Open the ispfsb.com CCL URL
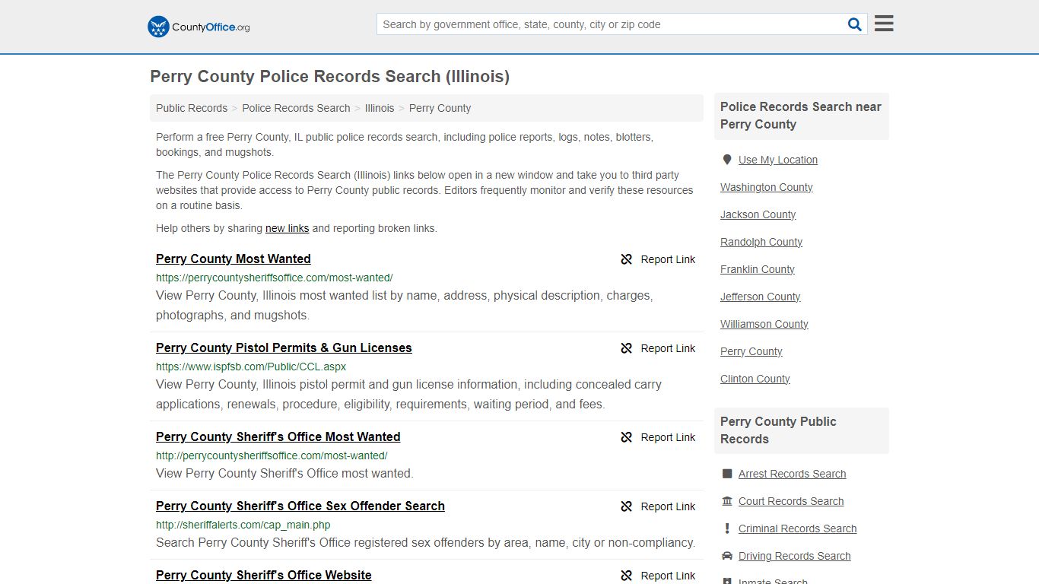This screenshot has width=1039, height=584. click(x=251, y=367)
